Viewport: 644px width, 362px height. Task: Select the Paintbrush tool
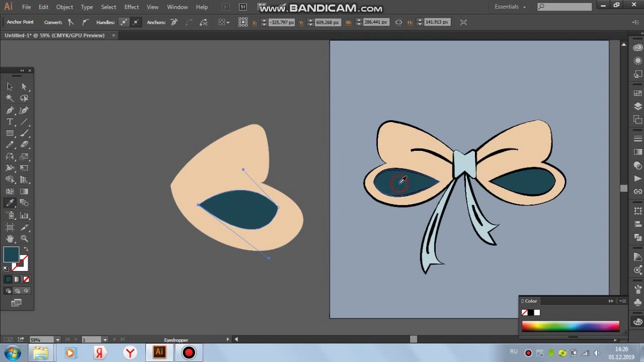tap(24, 133)
